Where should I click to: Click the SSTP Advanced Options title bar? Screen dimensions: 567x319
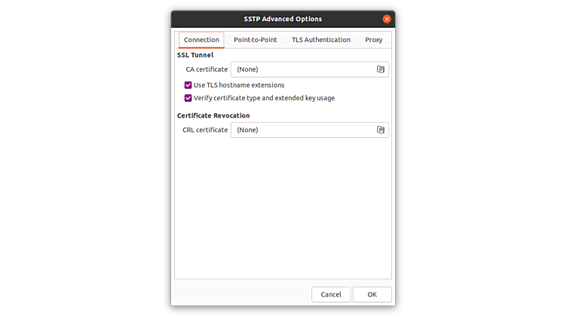pyautogui.click(x=283, y=19)
